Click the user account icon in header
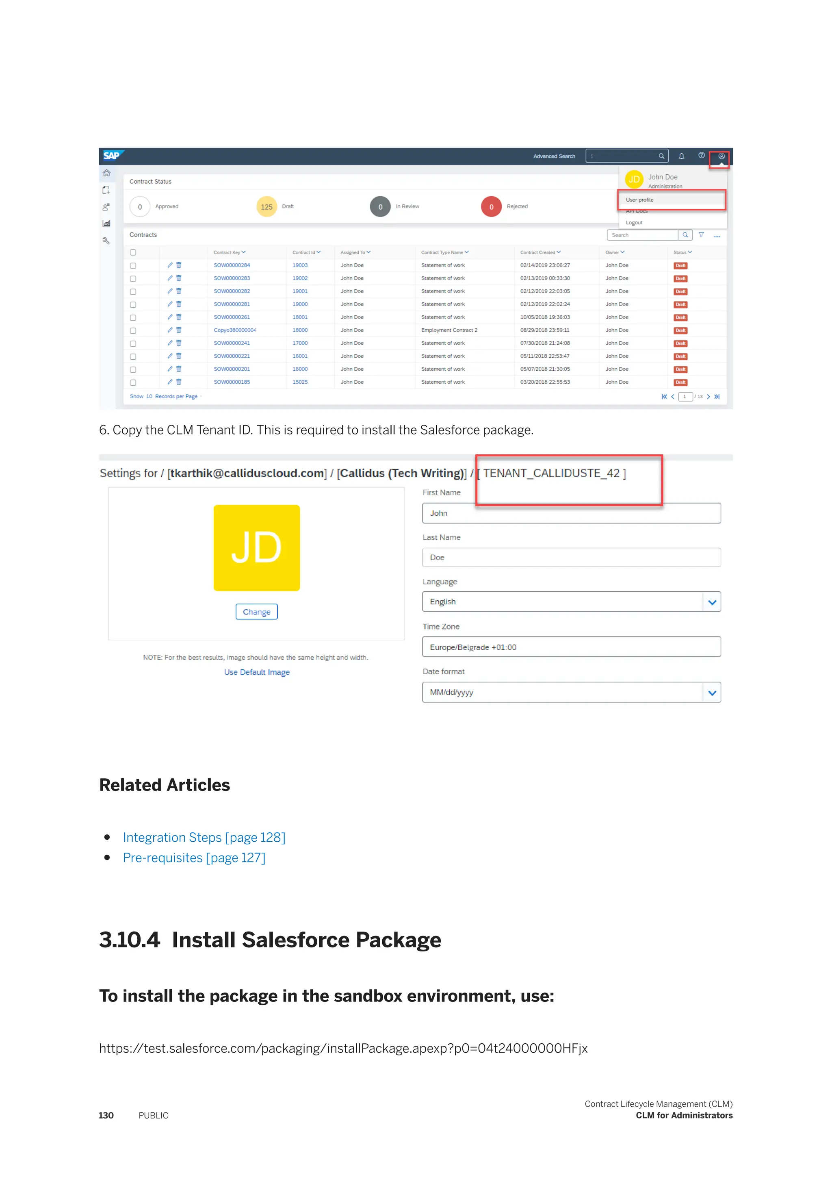832x1177 pixels. 721,156
